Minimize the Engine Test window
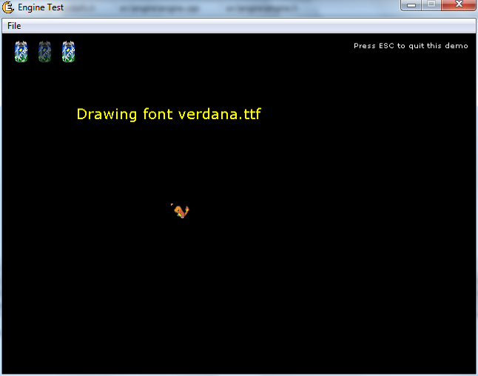The image size is (478, 376). click(x=411, y=6)
